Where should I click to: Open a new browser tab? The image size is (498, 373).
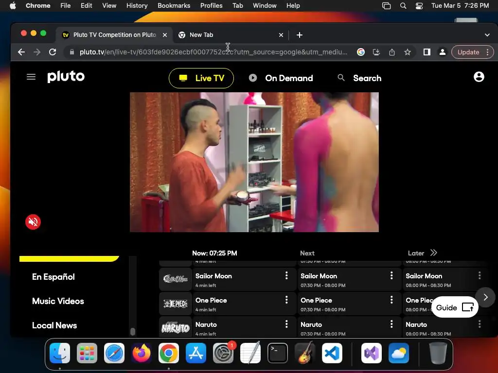[x=299, y=35]
